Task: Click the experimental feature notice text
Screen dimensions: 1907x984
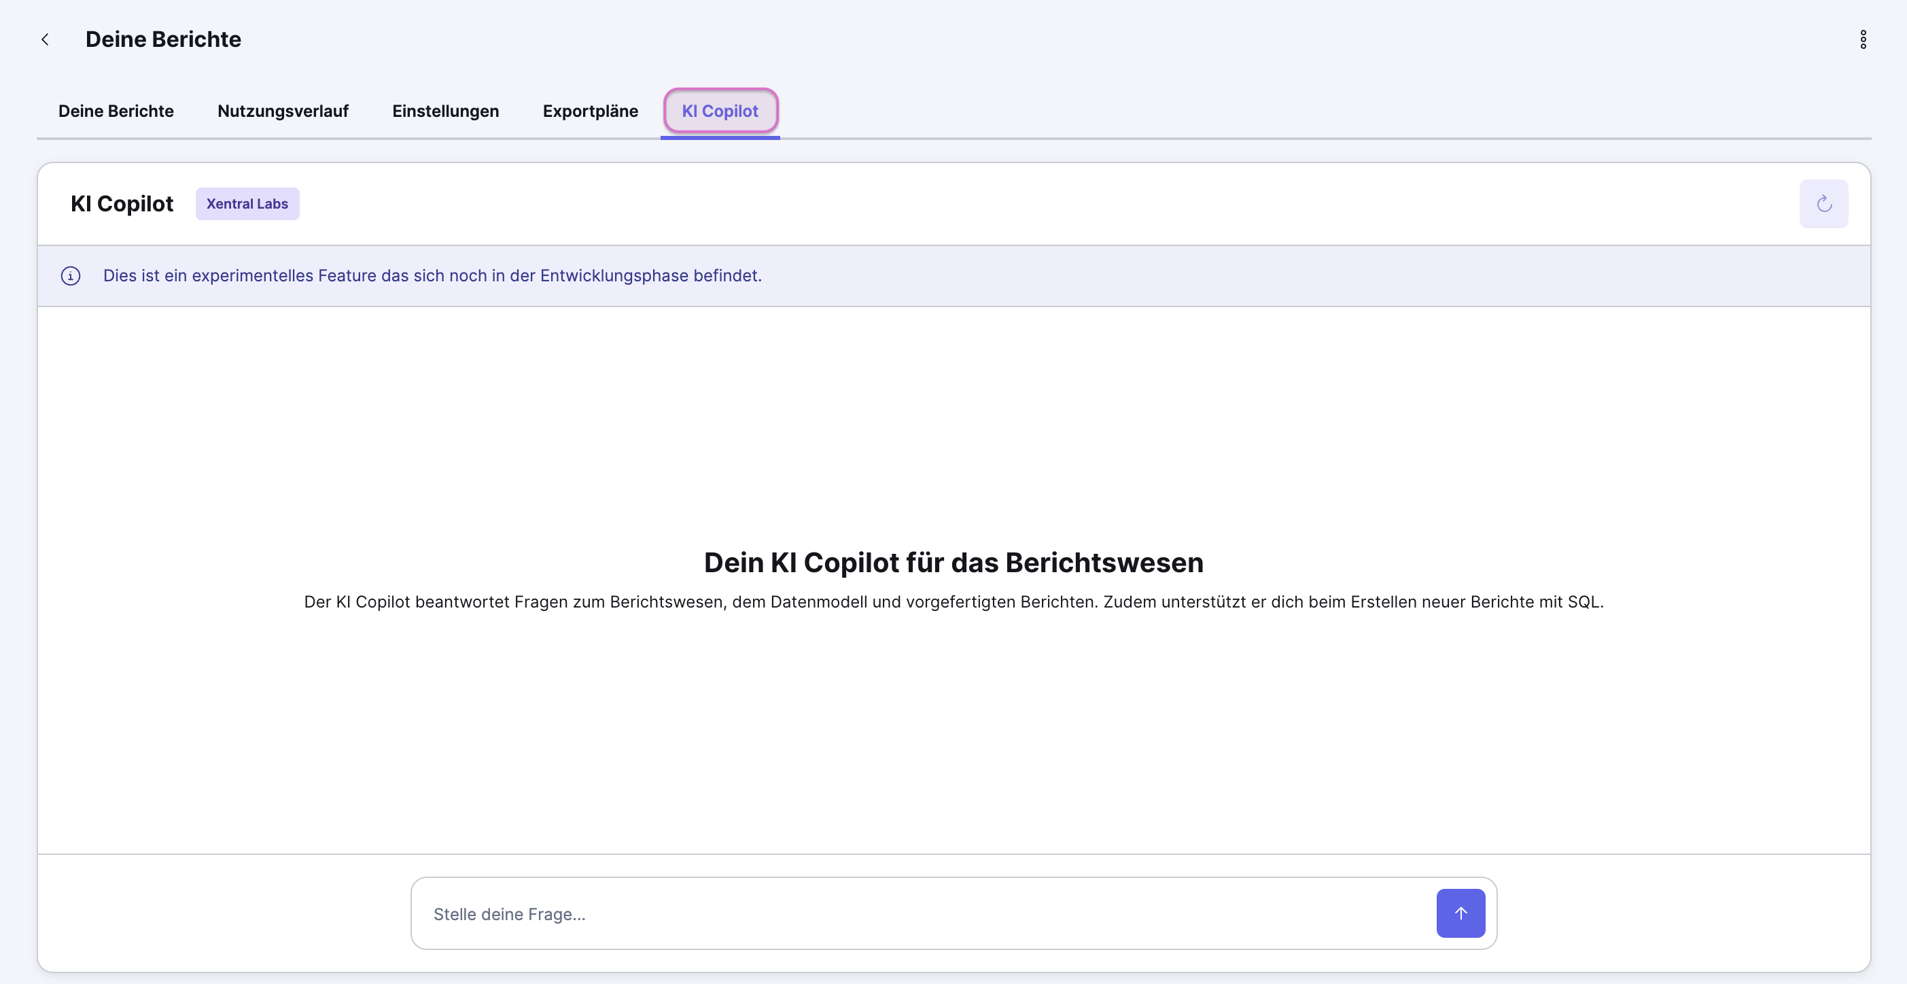Action: tap(432, 275)
